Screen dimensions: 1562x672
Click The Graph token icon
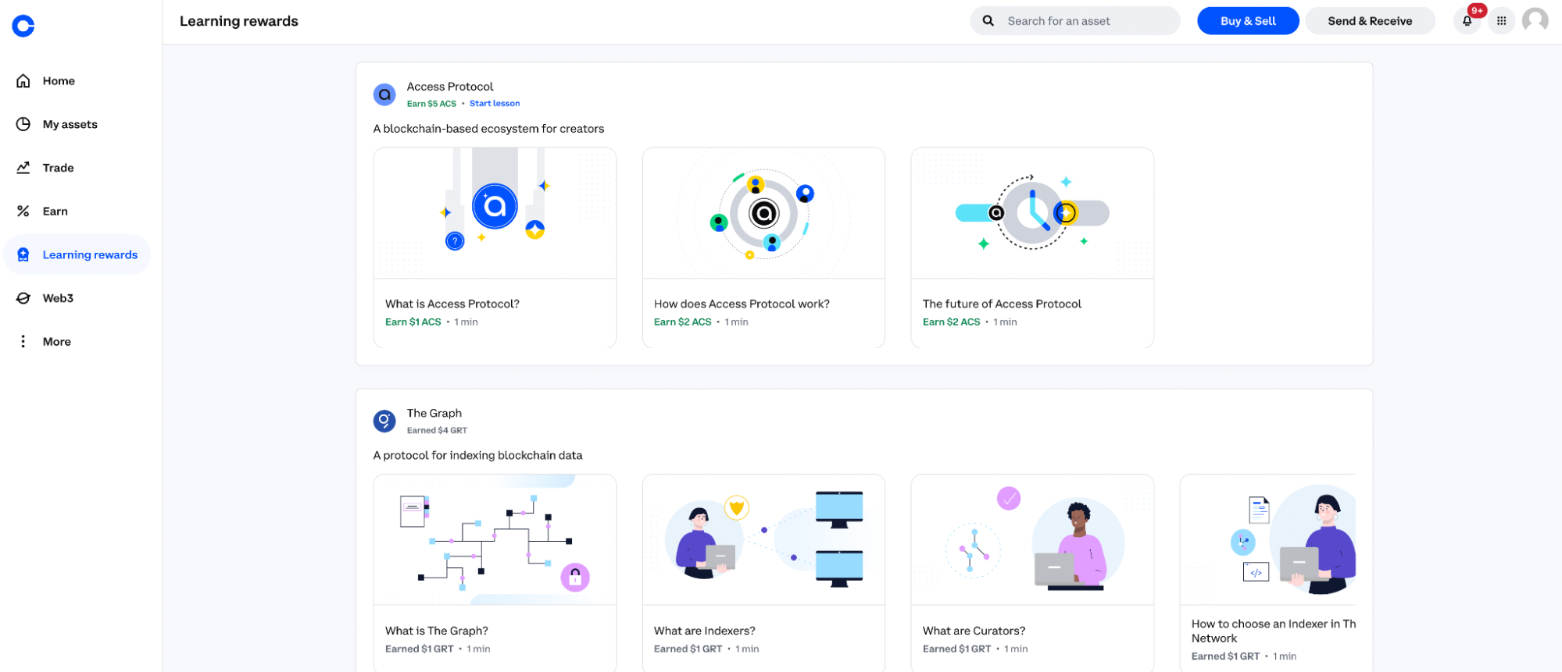coord(384,421)
